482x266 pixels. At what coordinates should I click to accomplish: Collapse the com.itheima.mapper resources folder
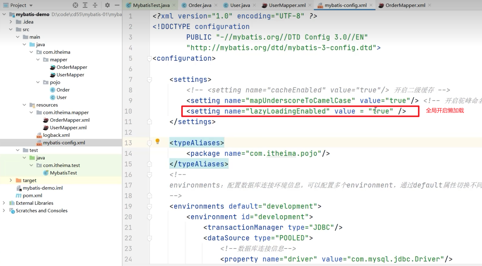click(31, 112)
